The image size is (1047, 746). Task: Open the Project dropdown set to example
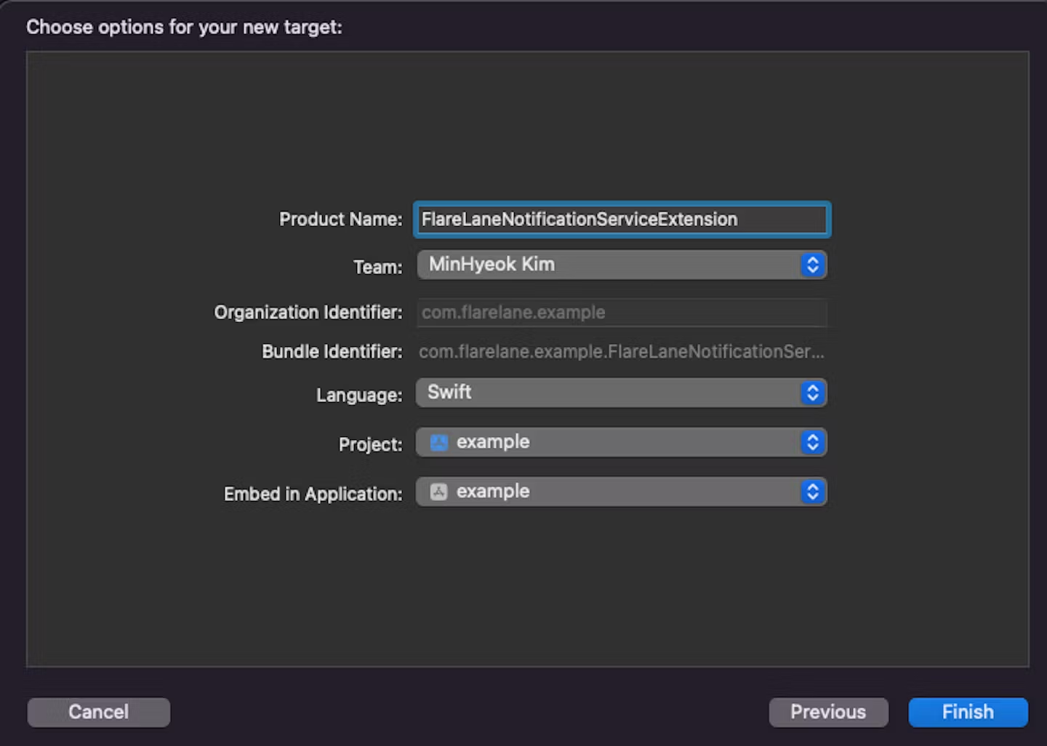609,442
